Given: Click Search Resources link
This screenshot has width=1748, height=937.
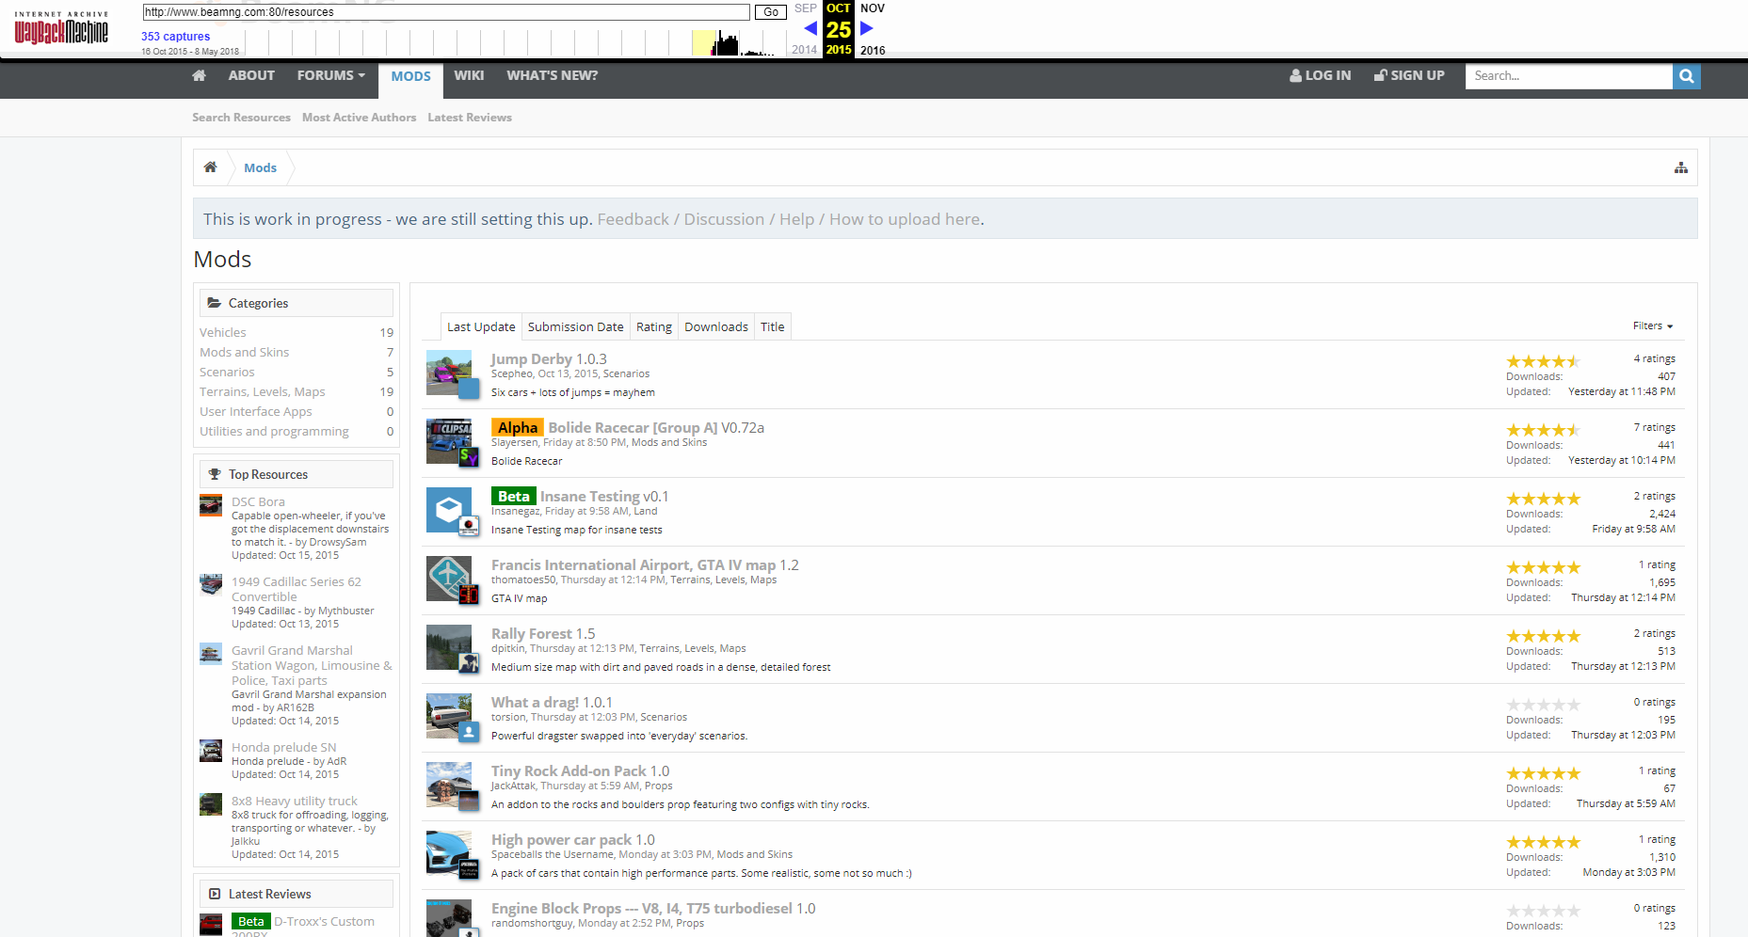Looking at the screenshot, I should coord(241,118).
